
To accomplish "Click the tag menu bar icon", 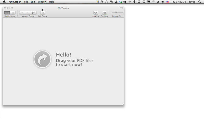I will tap(102, 2).
